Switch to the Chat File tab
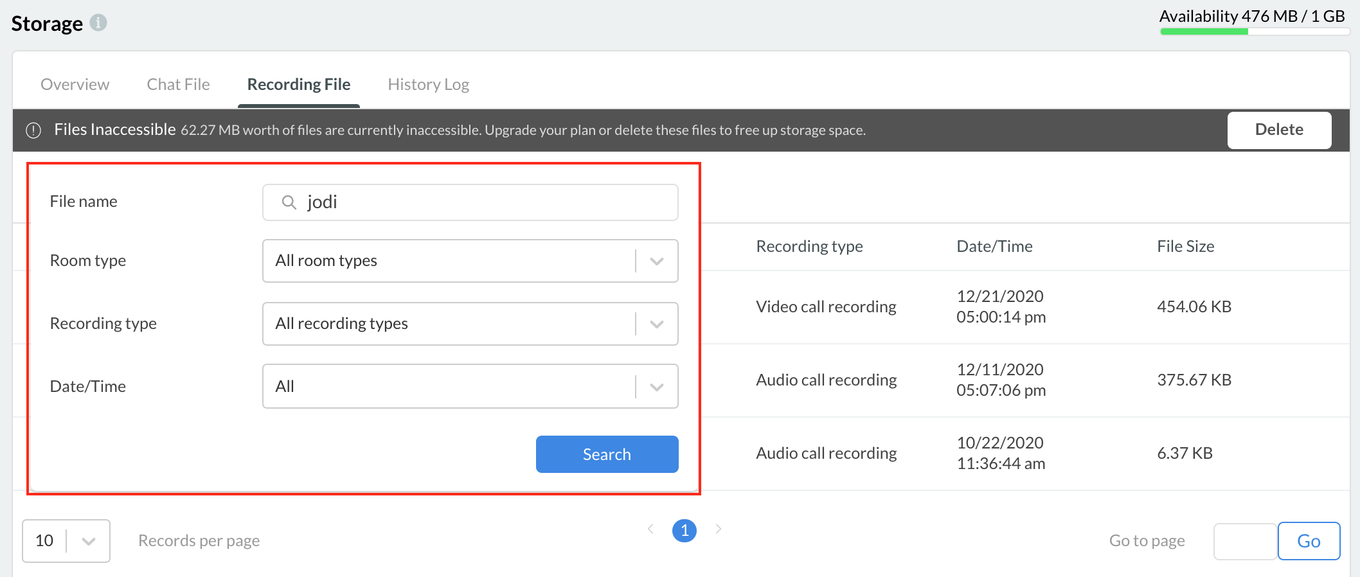Image resolution: width=1360 pixels, height=577 pixels. click(x=178, y=84)
